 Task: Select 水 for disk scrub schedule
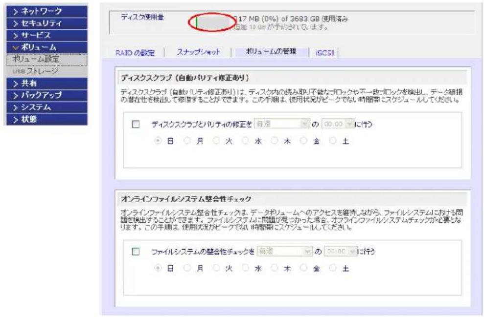pos(245,141)
